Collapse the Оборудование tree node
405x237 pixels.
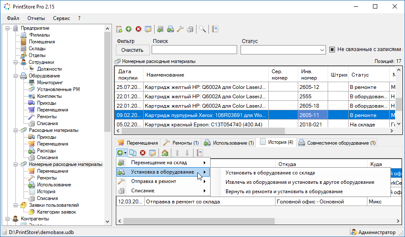[15, 76]
